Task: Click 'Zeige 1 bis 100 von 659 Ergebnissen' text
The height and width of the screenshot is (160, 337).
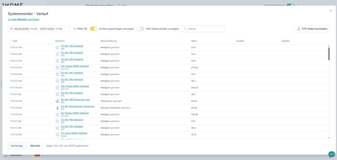Action: (x=67, y=146)
